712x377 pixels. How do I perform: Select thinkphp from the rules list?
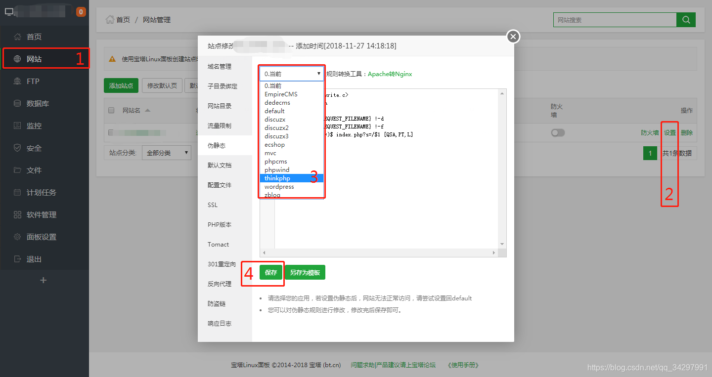click(x=292, y=178)
